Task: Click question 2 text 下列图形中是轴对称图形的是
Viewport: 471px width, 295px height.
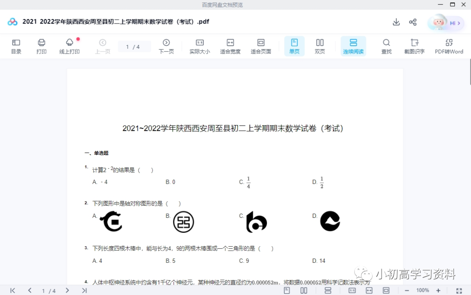Action: [x=137, y=203]
